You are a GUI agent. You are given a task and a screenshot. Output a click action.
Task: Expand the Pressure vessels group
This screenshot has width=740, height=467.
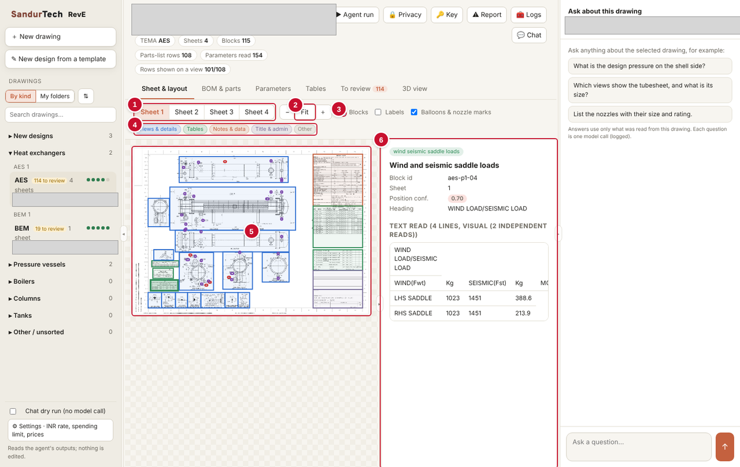(61, 265)
